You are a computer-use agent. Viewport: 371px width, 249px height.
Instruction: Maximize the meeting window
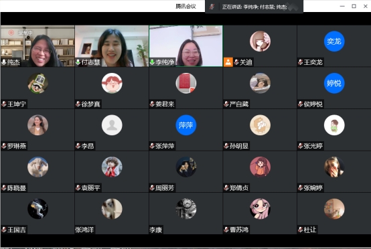click(x=354, y=6)
